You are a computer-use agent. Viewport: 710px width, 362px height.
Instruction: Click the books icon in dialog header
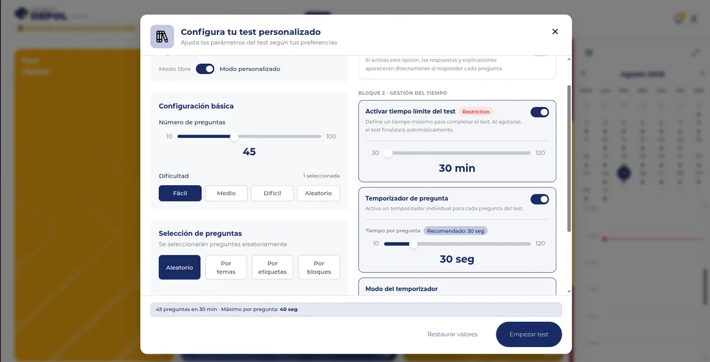[x=162, y=37]
